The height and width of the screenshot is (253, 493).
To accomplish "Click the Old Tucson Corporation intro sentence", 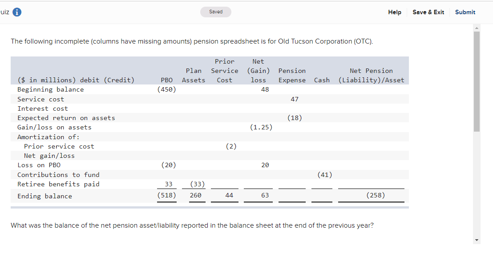I will [192, 41].
